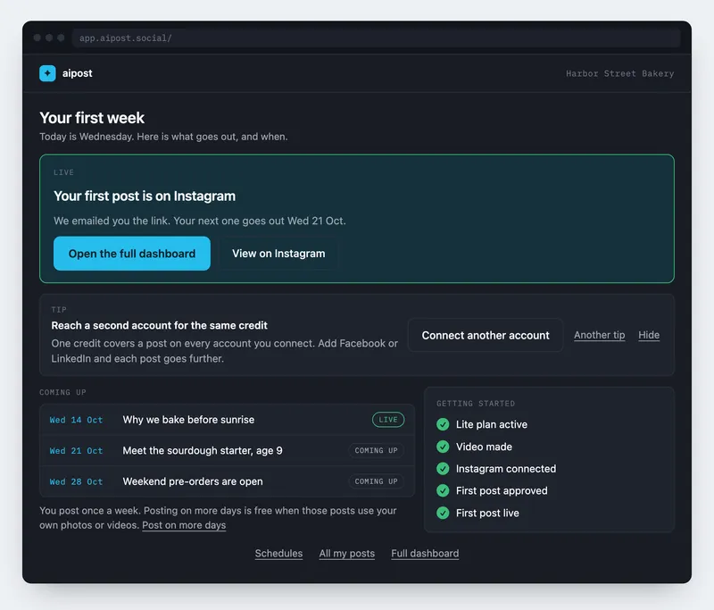Click the Wed 21 Oct date
The height and width of the screenshot is (610, 714).
click(76, 451)
